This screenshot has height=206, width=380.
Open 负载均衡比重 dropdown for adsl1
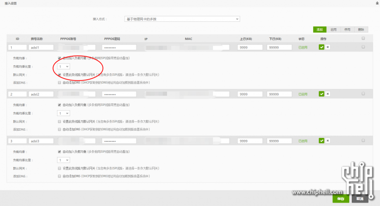coord(63,67)
